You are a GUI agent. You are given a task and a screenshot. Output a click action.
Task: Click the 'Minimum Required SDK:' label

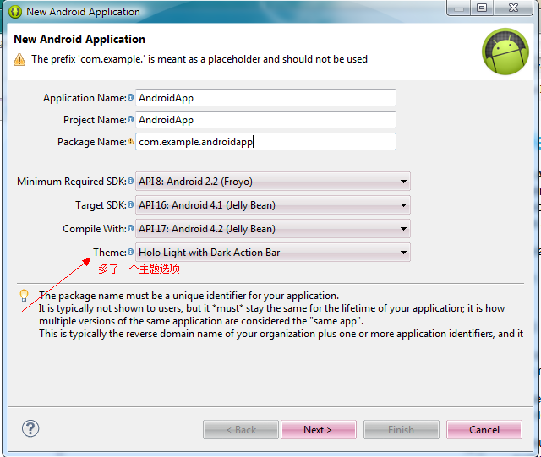point(72,182)
